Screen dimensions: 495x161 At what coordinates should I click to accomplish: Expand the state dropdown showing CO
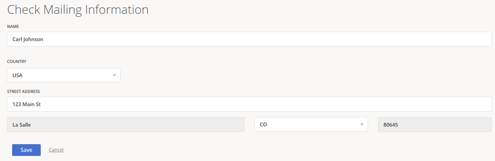(x=311, y=125)
